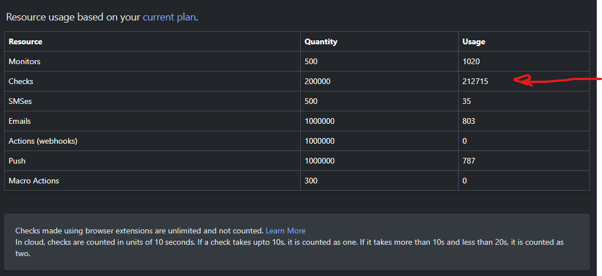The image size is (602, 276).
Task: Select the Macro Actions row label
Action: click(34, 181)
